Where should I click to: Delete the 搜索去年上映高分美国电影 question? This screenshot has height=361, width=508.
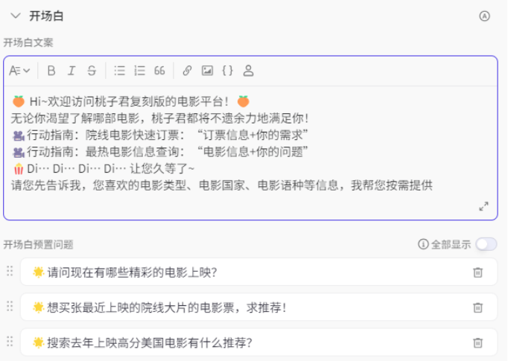[478, 342]
